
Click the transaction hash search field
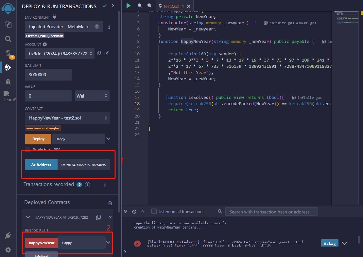click(271, 212)
